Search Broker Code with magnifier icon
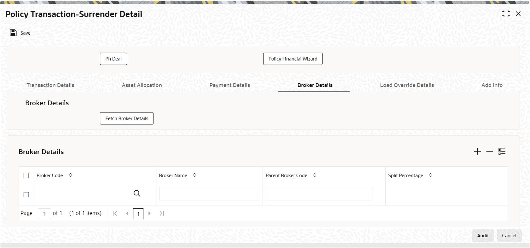 (137, 193)
